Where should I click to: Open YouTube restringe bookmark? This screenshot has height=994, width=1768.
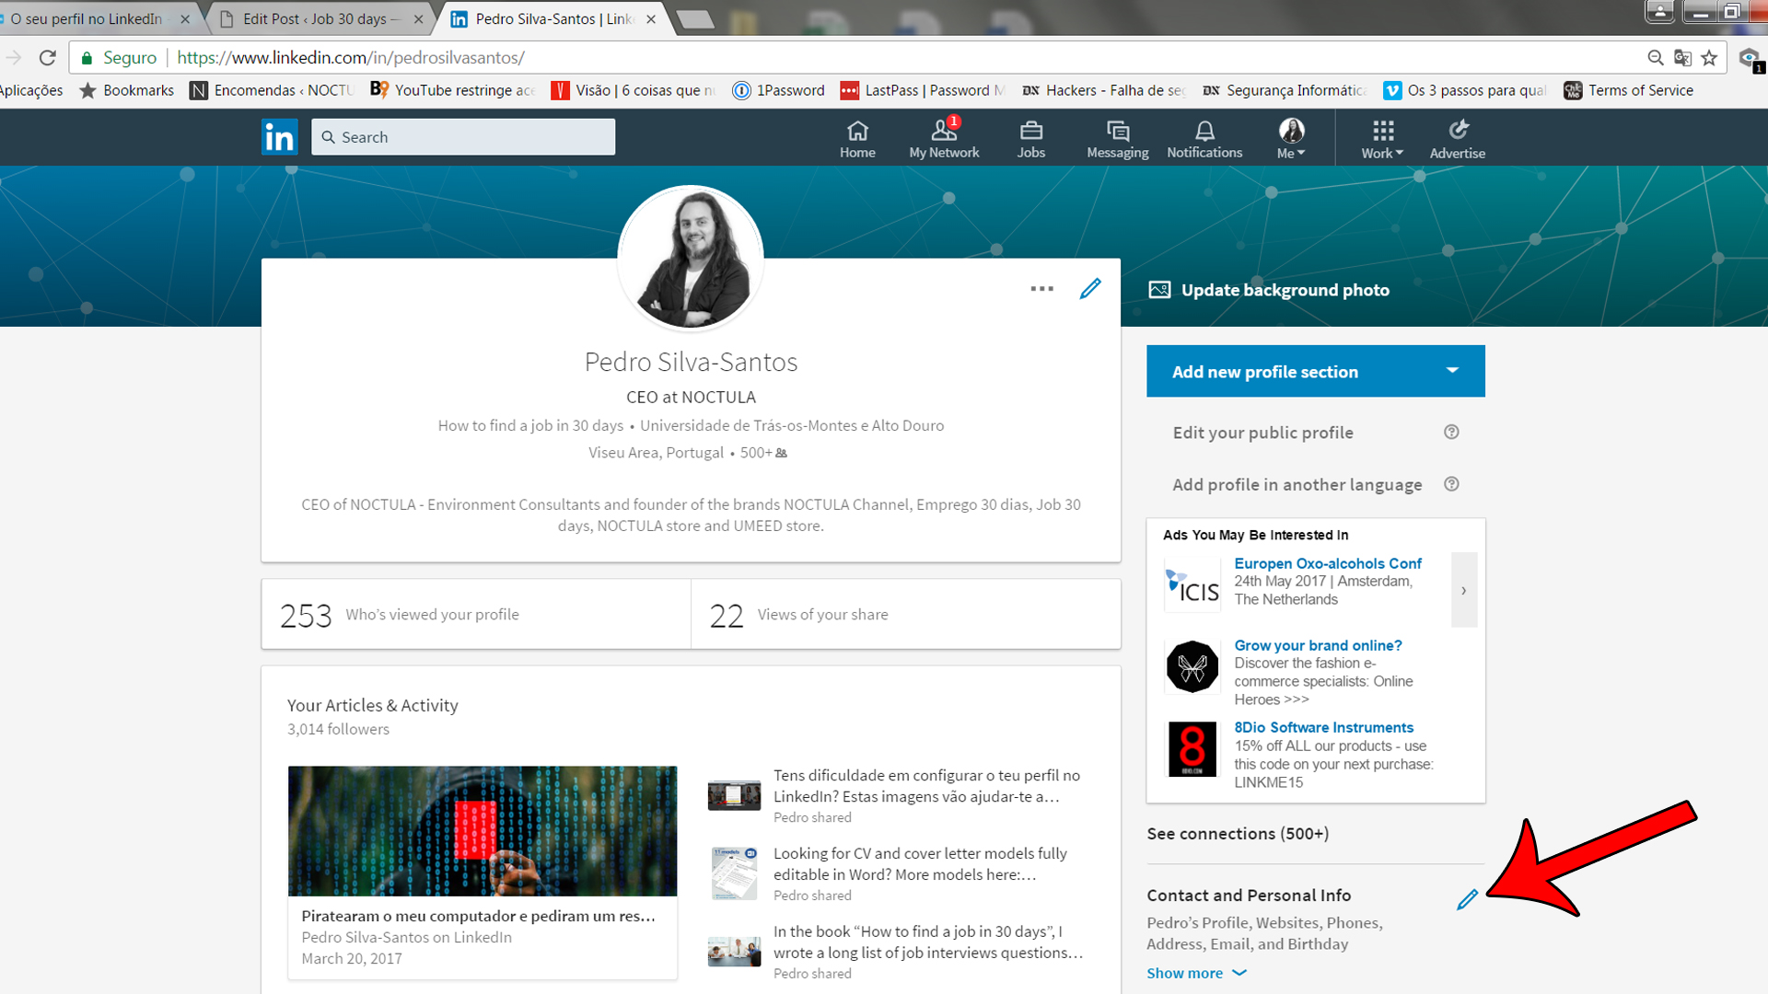click(x=453, y=90)
